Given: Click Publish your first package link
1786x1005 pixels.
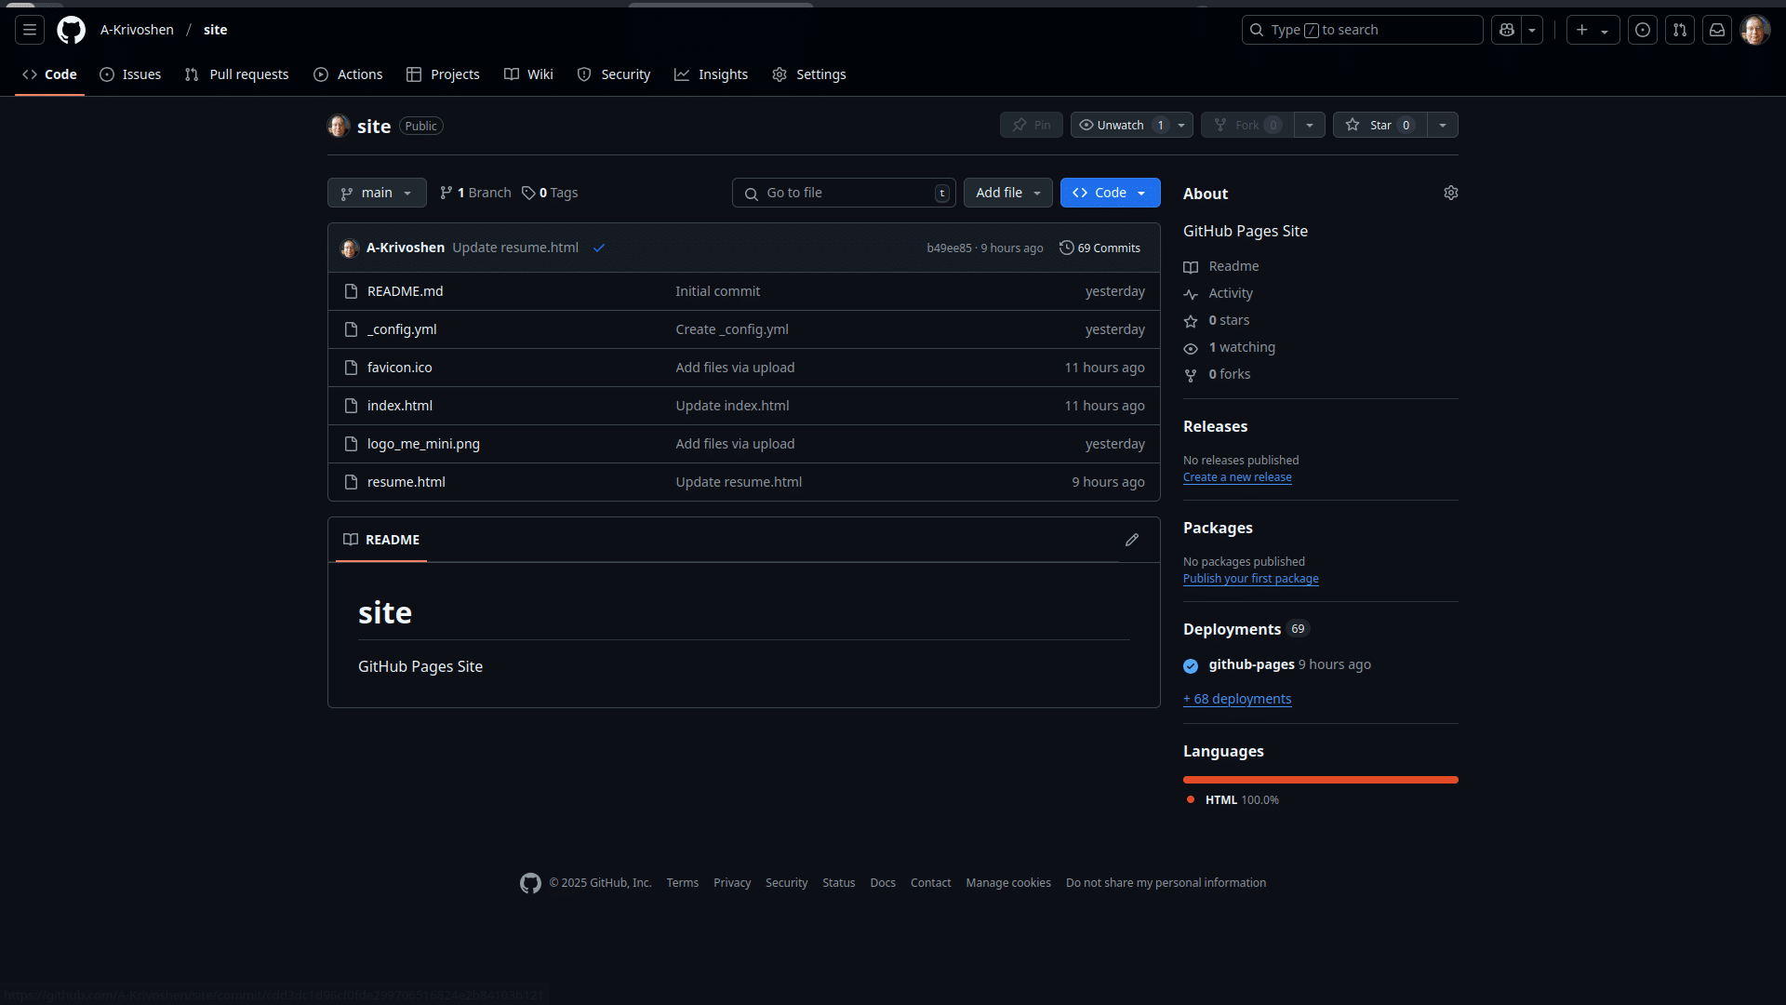Looking at the screenshot, I should click(x=1251, y=579).
